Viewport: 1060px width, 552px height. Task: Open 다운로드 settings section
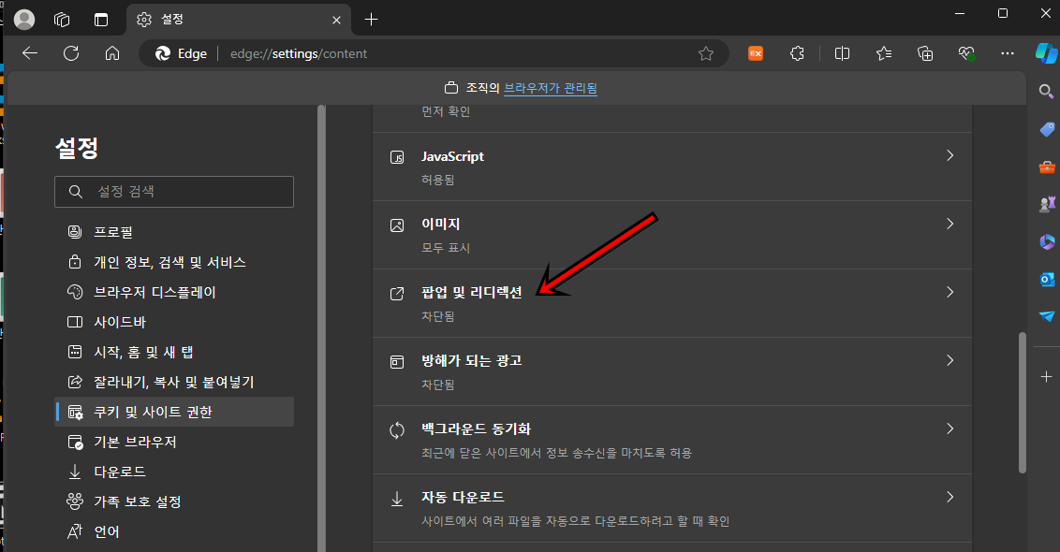174,472
